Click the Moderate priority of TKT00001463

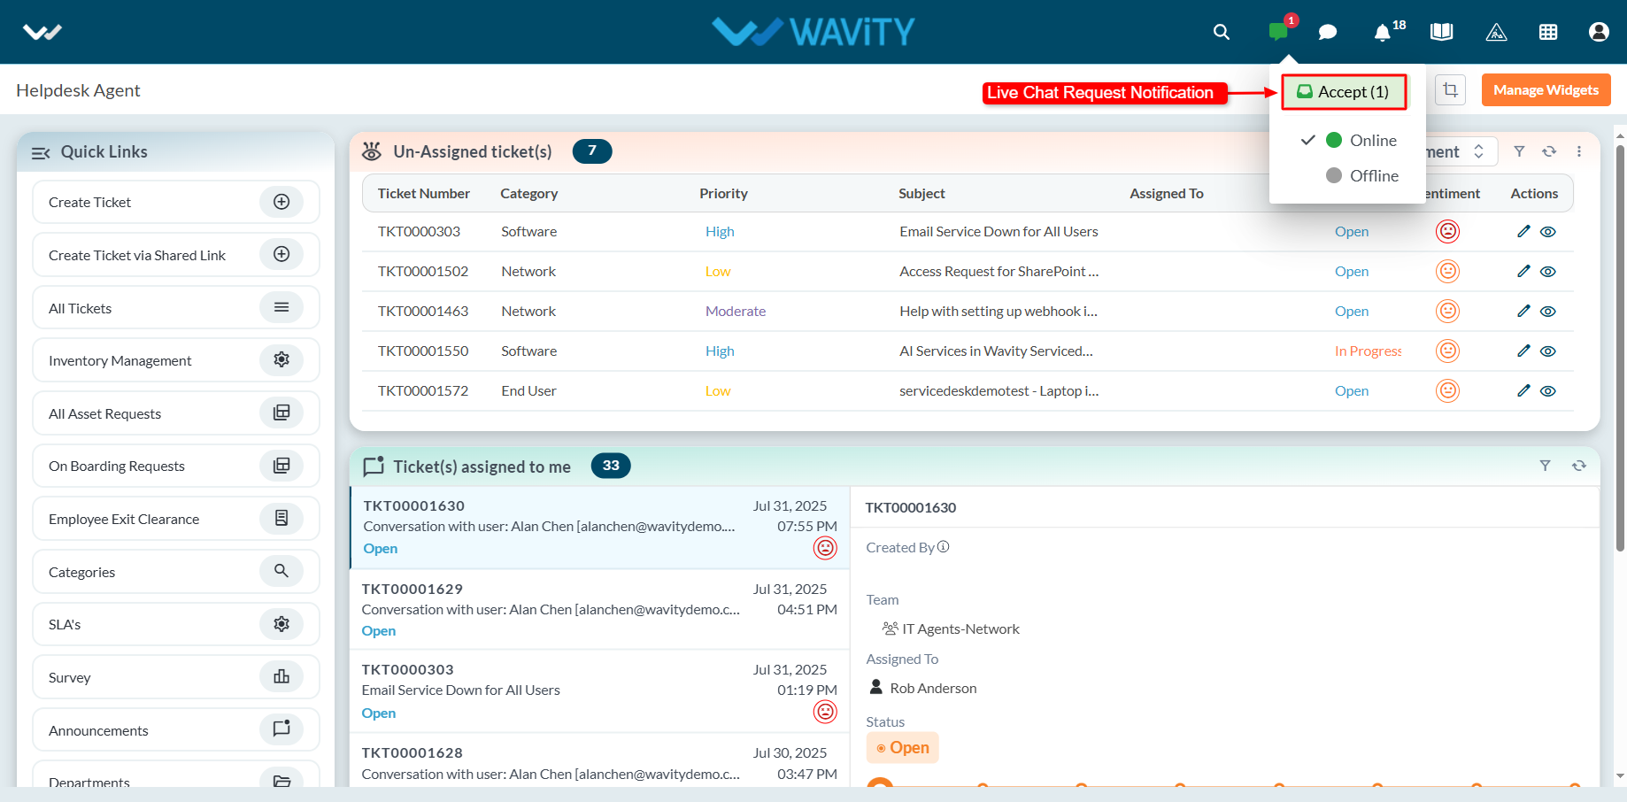coord(736,311)
